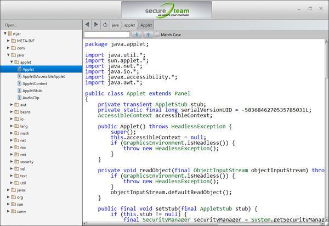Image resolution: width=329 pixels, height=226 pixels.
Task: Click the Open... button
Action: tap(11, 25)
